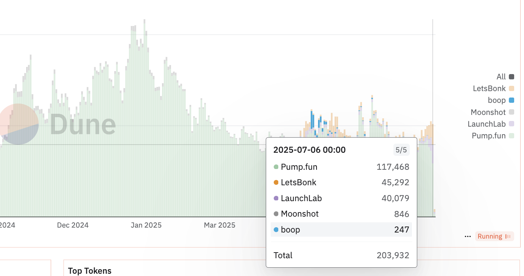524x276 pixels.
Task: Click the Jan 2025 axis label
Action: tap(146, 225)
